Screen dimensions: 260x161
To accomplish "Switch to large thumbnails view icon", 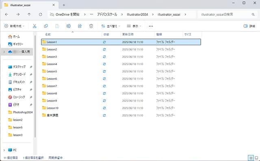I will pyautogui.click(x=256, y=158).
